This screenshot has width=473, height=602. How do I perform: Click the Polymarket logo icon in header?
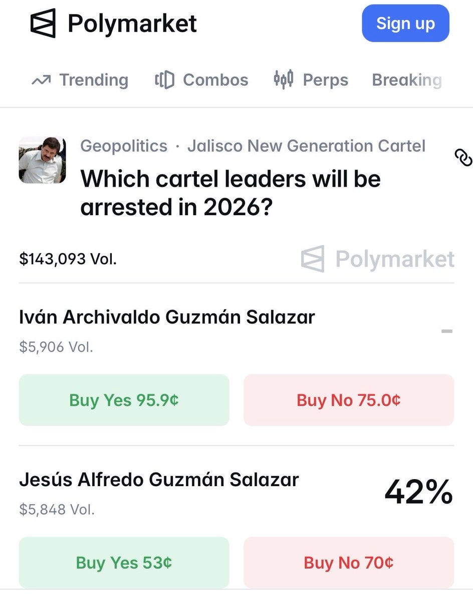click(x=43, y=24)
